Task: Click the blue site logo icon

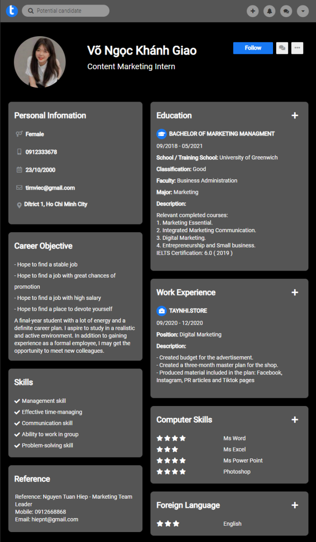Action: (x=12, y=11)
